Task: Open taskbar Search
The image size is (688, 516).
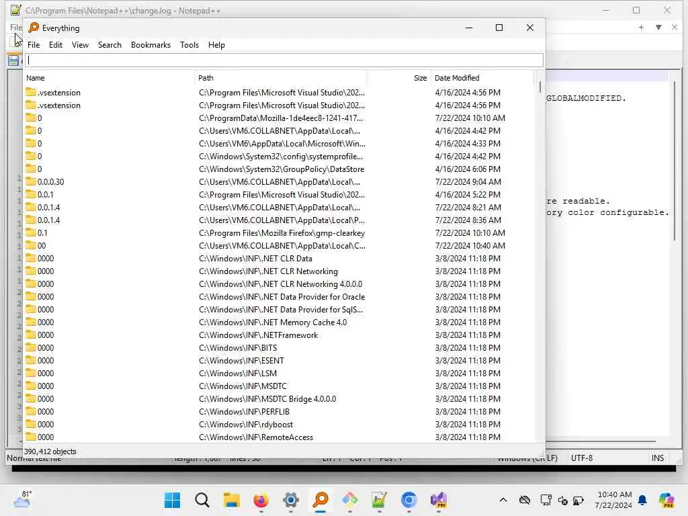Action: (202, 500)
